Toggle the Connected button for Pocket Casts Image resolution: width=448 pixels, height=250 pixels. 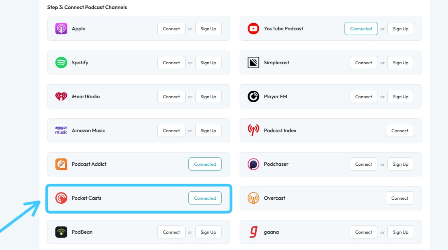[205, 198]
